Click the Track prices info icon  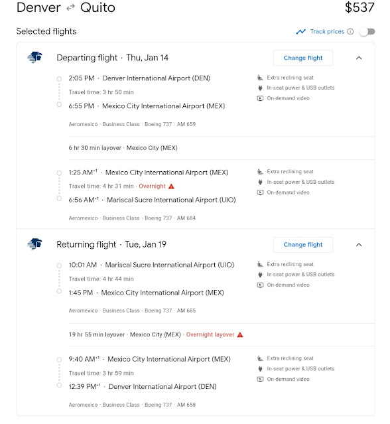(x=350, y=32)
